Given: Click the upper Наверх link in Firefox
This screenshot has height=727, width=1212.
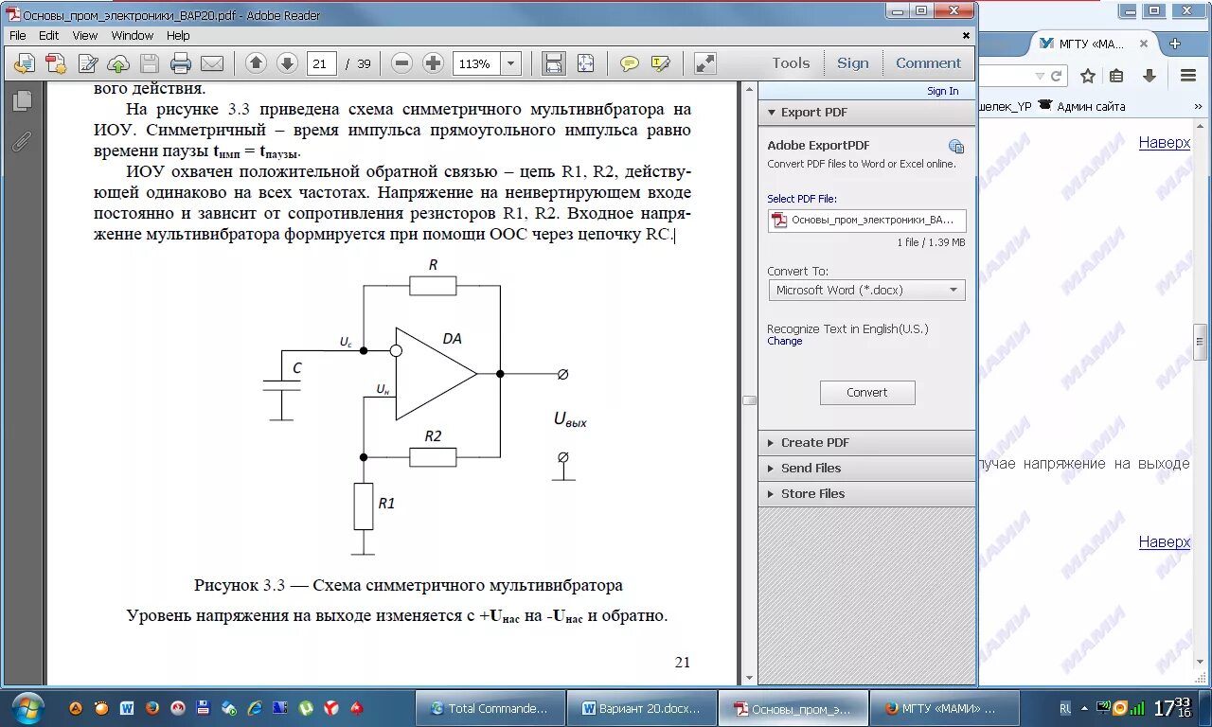Looking at the screenshot, I should [x=1165, y=143].
